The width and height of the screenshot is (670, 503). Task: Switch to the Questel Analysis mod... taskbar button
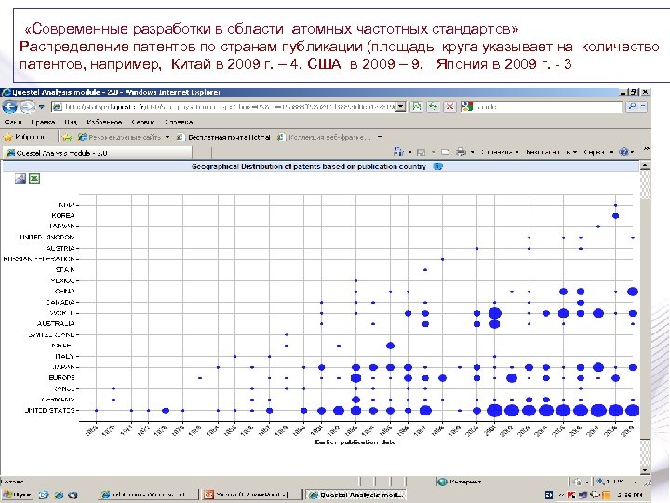click(355, 495)
